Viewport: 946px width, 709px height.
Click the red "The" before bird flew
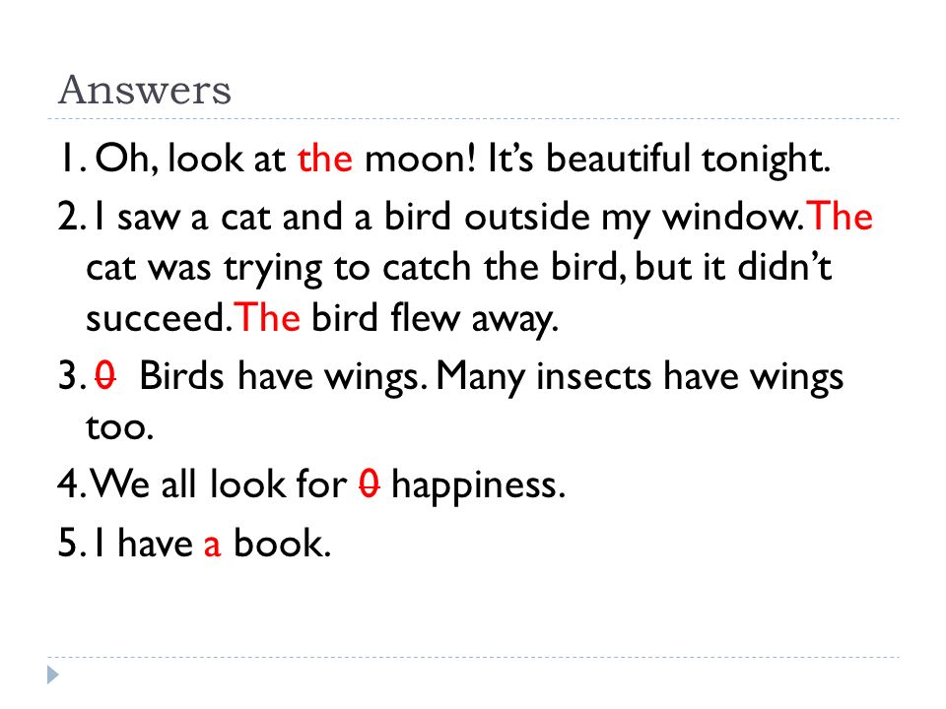(267, 317)
